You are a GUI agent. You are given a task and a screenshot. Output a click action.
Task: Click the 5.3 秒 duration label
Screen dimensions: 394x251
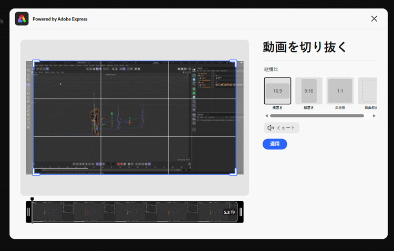pyautogui.click(x=230, y=212)
